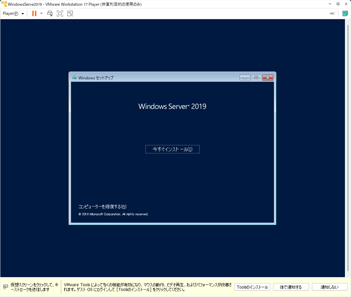Click 通知しない button
The height and width of the screenshot is (297, 351).
[329, 287]
